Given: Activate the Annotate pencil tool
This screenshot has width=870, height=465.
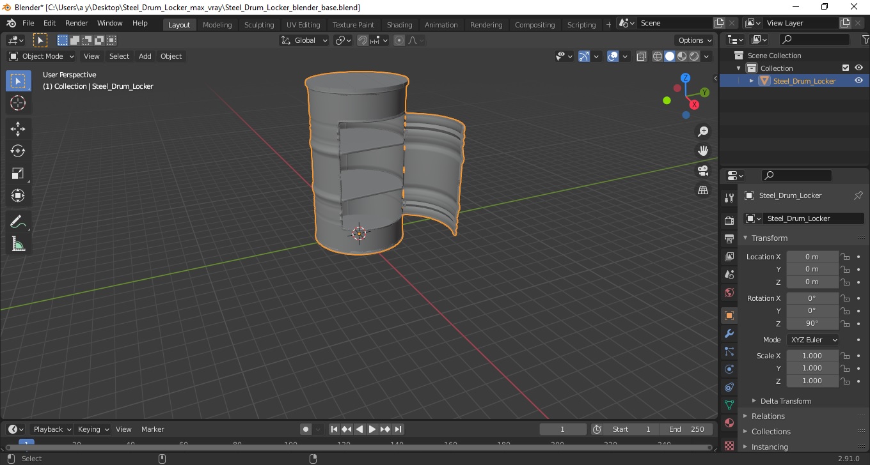Looking at the screenshot, I should (x=18, y=222).
